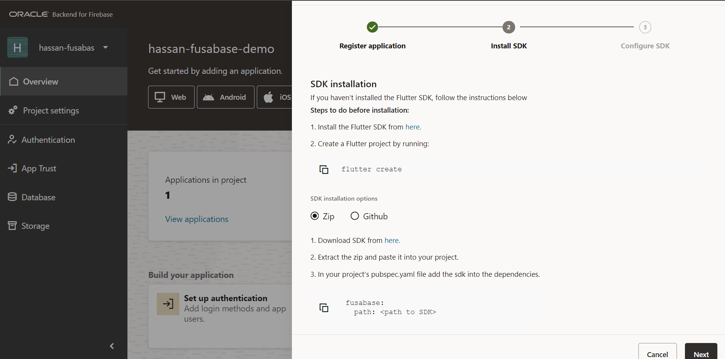The image size is (725, 359).
Task: Click the 'Backend for Firebase' header text
Action: tap(82, 14)
